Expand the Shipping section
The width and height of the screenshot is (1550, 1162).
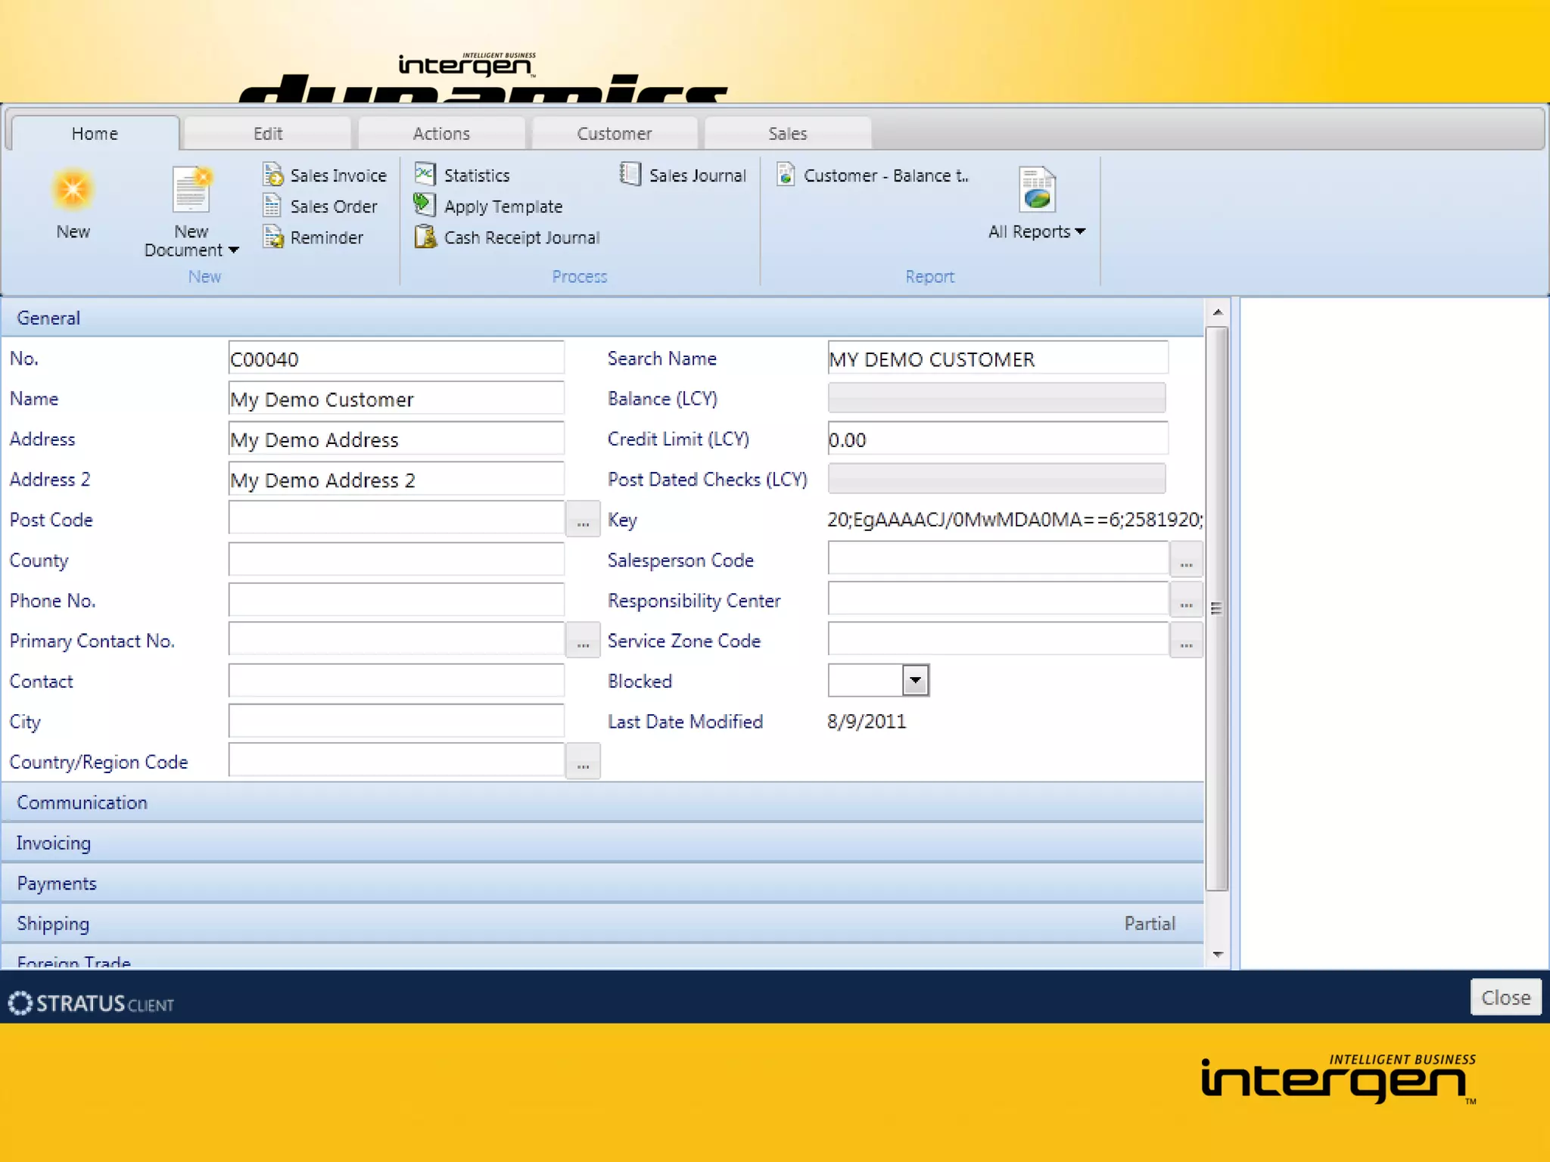click(602, 923)
